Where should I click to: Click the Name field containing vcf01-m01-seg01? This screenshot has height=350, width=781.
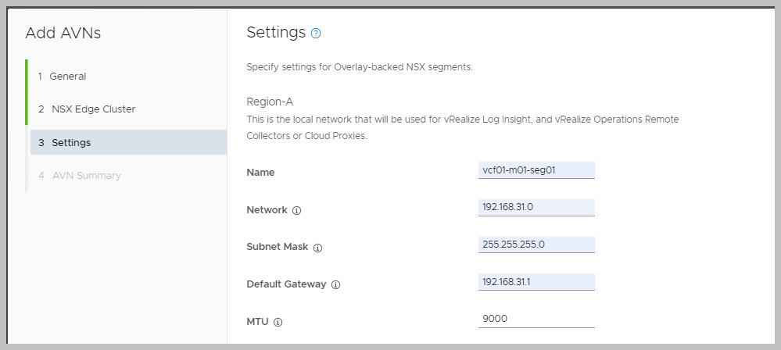536,170
